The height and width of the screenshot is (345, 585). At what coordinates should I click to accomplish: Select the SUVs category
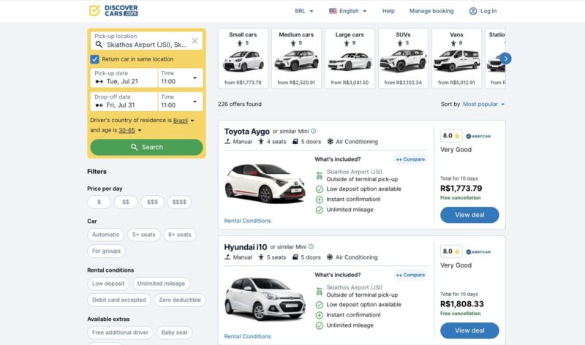click(403, 58)
